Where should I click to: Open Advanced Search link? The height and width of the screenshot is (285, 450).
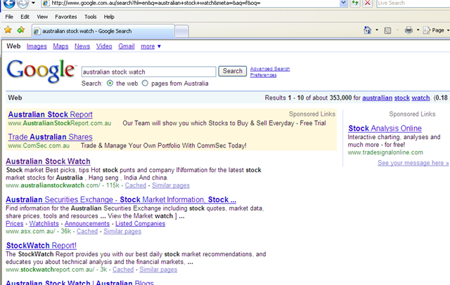(x=270, y=69)
